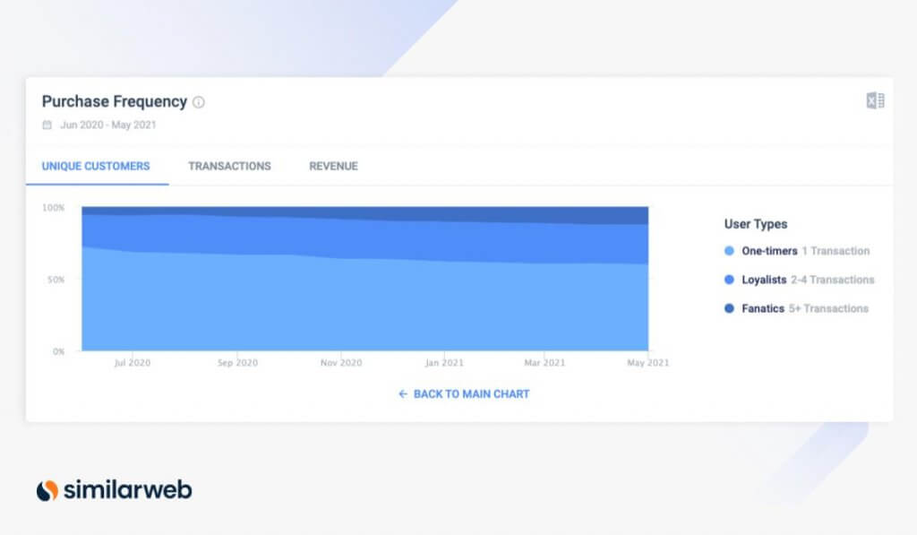The width and height of the screenshot is (917, 535).
Task: Click the Purchase Frequency info icon
Action: 199,101
